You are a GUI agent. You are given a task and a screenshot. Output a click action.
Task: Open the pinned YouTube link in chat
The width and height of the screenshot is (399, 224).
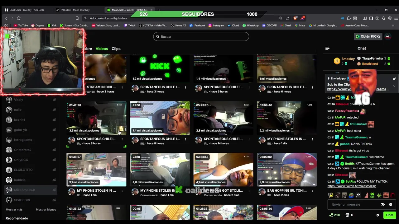pos(358,89)
